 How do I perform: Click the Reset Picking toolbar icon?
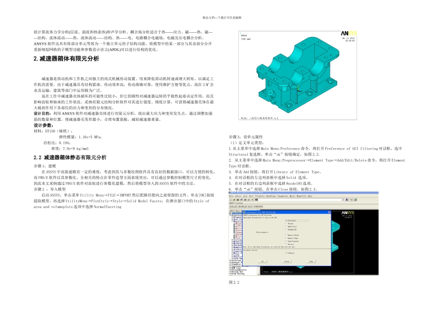[x=351, y=200]
